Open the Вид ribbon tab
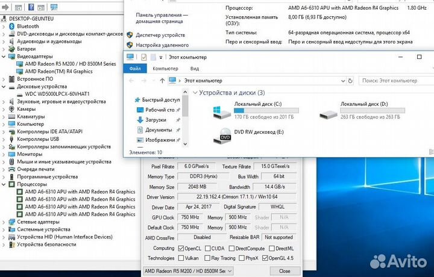Viewport: 434px width, 277px height. pyautogui.click(x=195, y=69)
